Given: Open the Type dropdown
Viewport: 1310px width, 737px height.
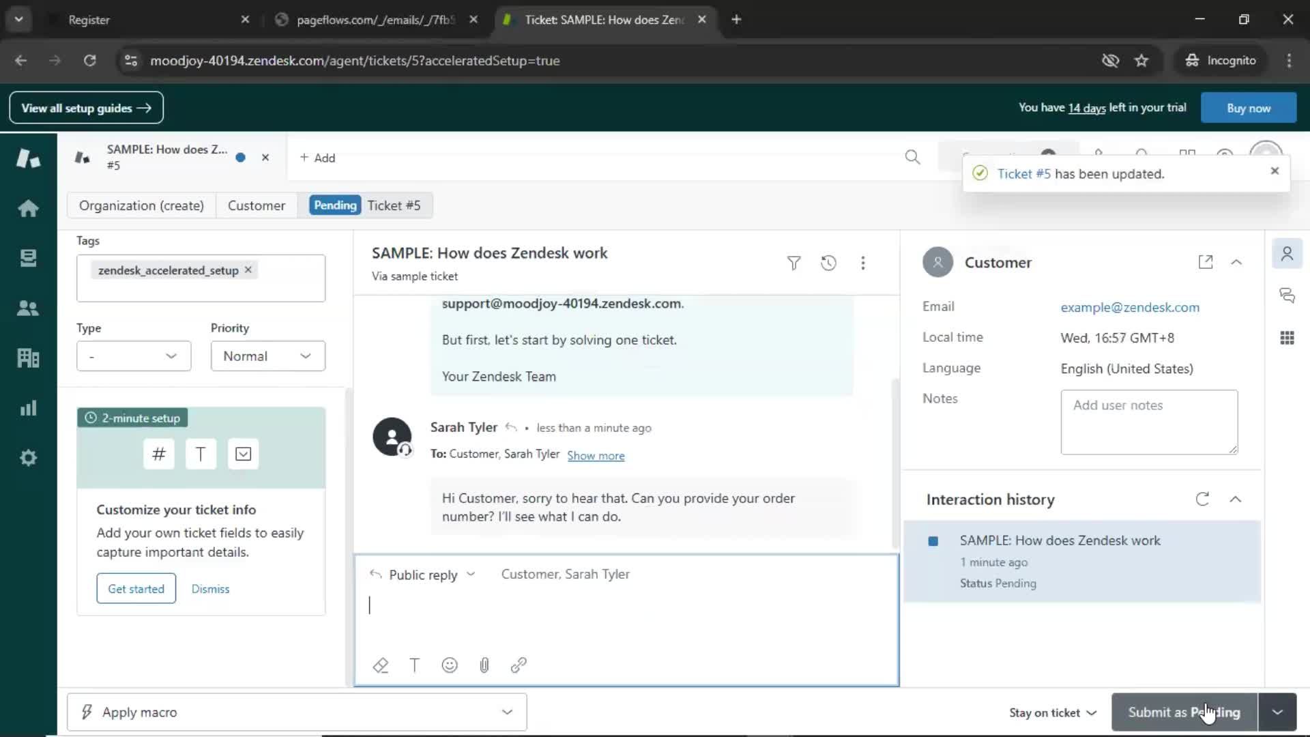Looking at the screenshot, I should point(134,356).
